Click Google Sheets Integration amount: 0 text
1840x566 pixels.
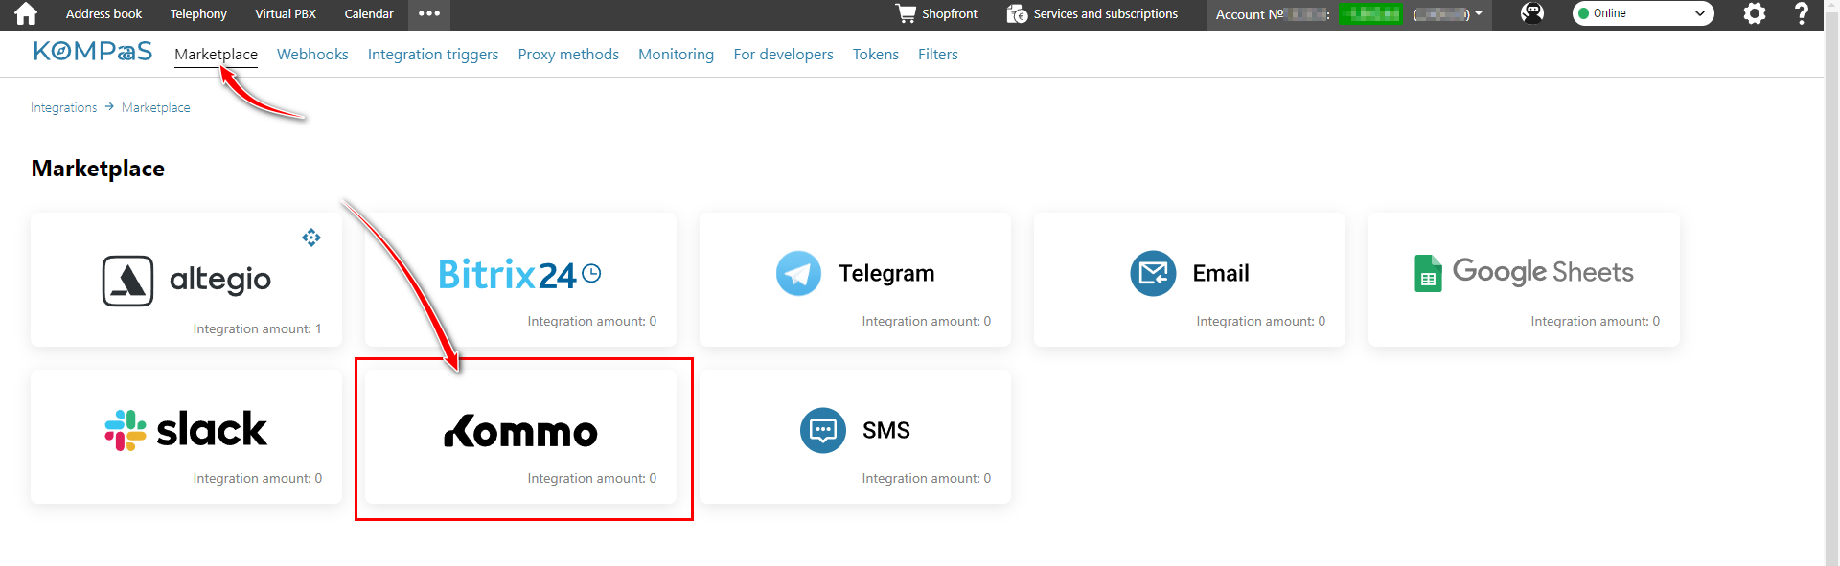[1596, 321]
